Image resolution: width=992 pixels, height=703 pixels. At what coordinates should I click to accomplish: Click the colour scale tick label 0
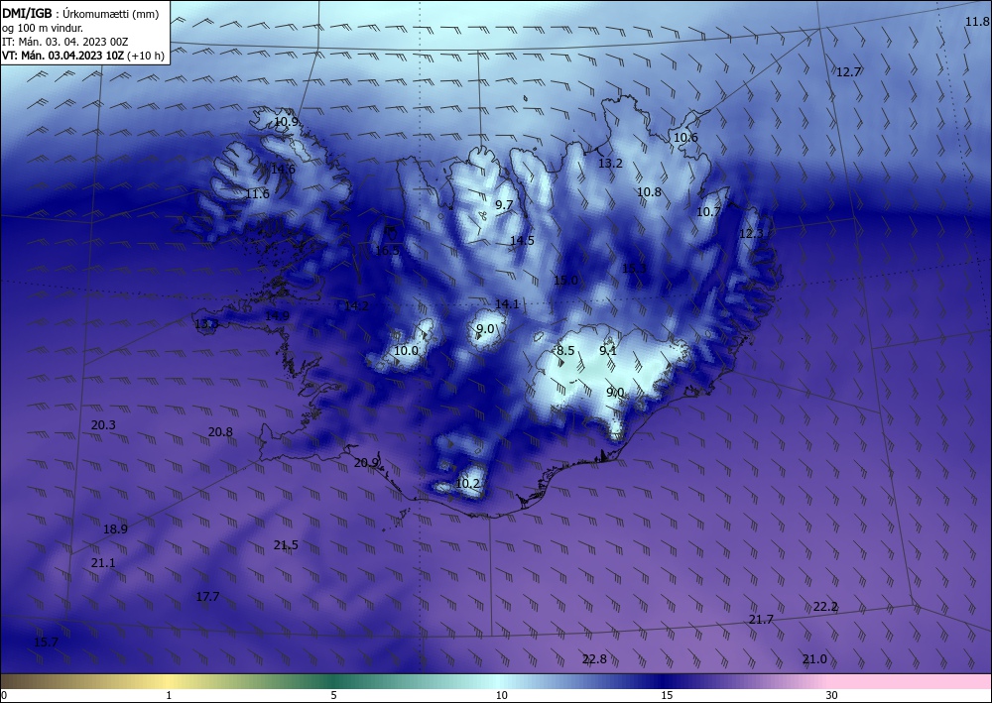point(4,695)
